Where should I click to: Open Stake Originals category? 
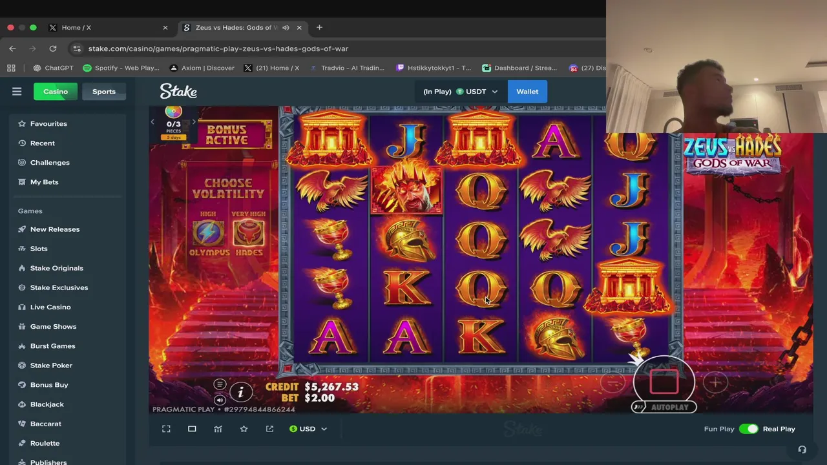(57, 268)
